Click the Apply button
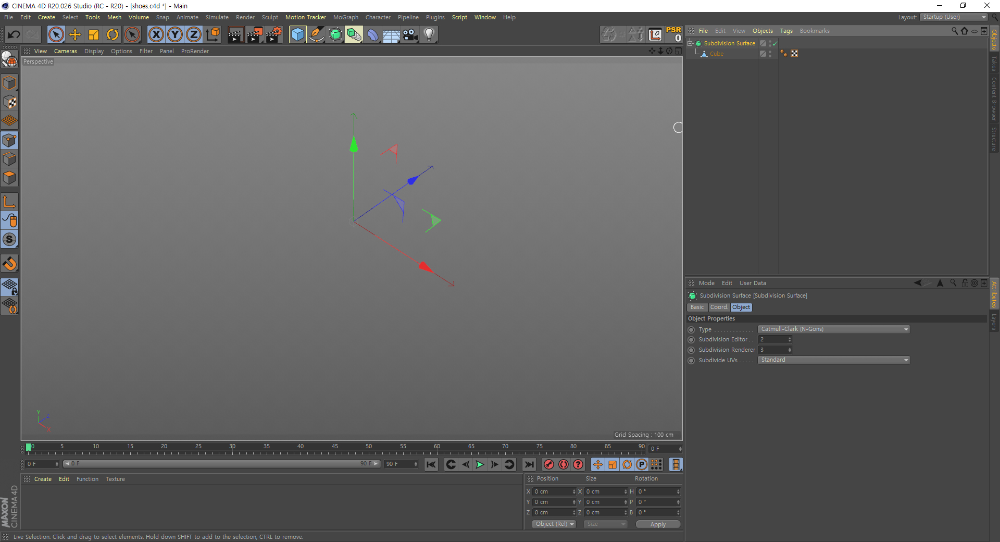Screen dimensions: 1000x542 (658, 524)
